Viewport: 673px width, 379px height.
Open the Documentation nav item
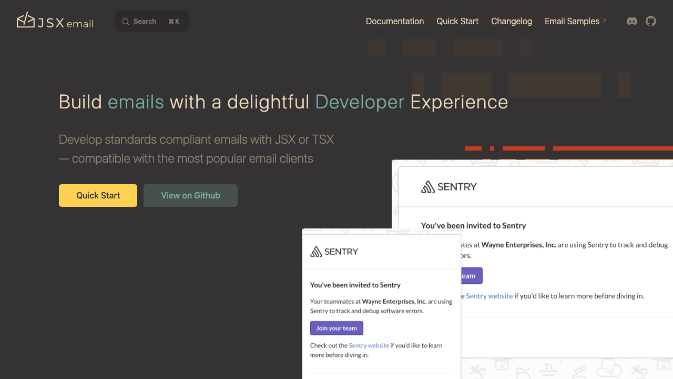coord(395,21)
